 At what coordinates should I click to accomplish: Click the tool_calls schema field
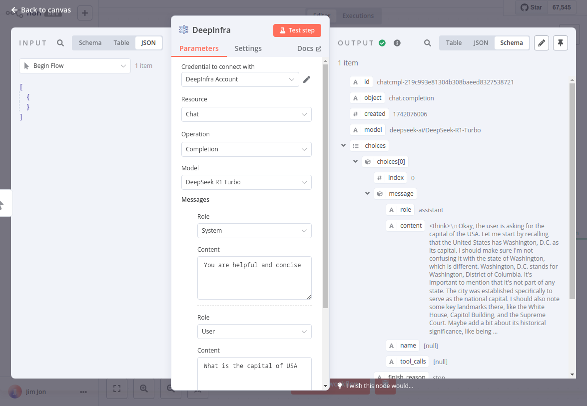coord(407,362)
